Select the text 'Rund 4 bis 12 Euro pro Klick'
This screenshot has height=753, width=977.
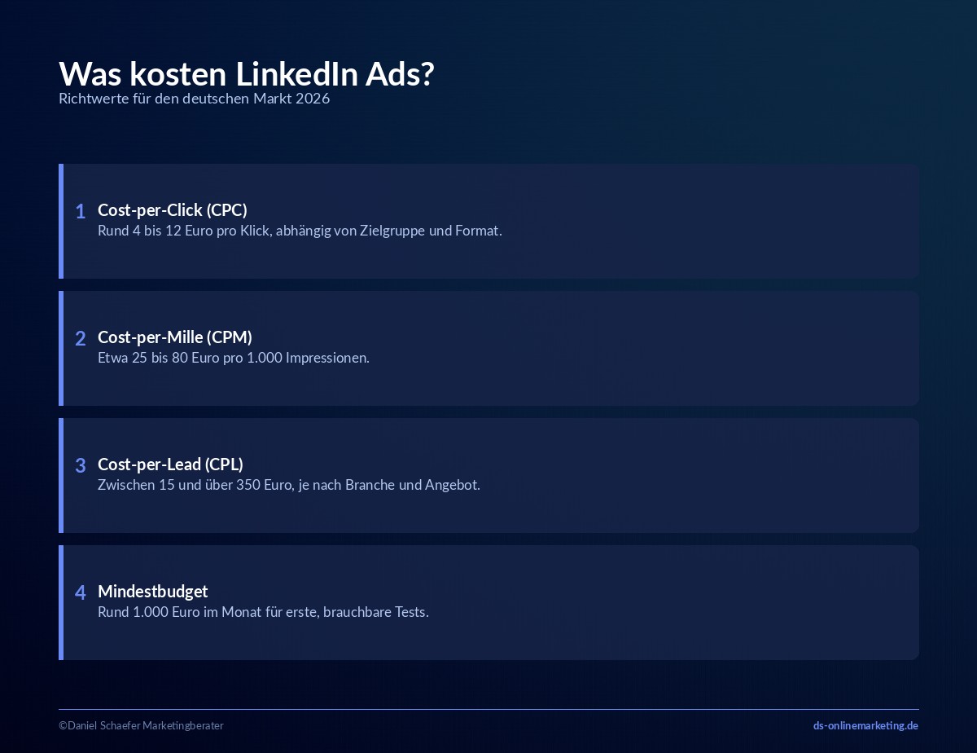pos(183,231)
